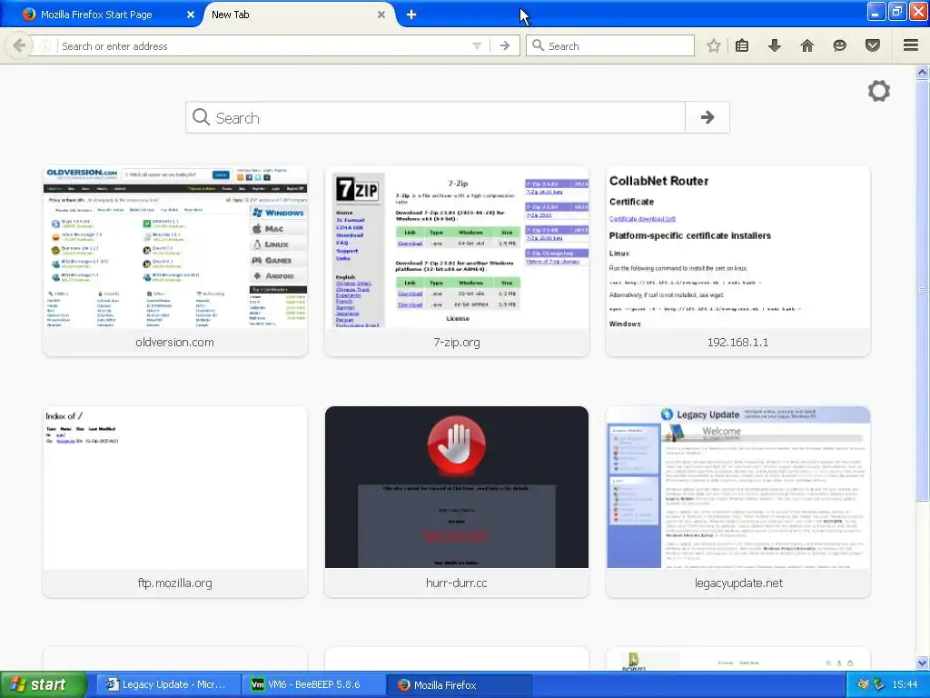930x698 pixels.
Task: Click the oldversion.com tile label
Action: [x=174, y=343]
